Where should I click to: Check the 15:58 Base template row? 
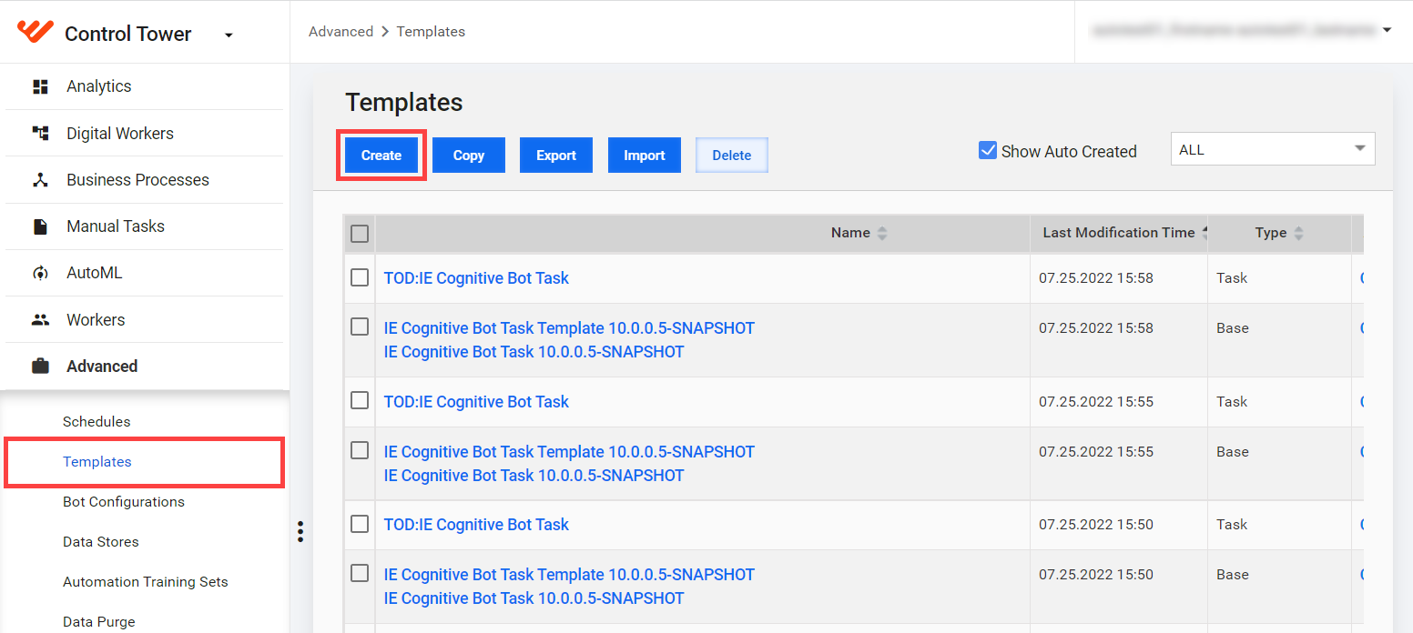(x=360, y=327)
